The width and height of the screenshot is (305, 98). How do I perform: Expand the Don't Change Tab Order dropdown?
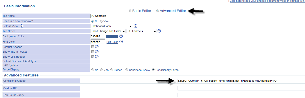pos(108,31)
